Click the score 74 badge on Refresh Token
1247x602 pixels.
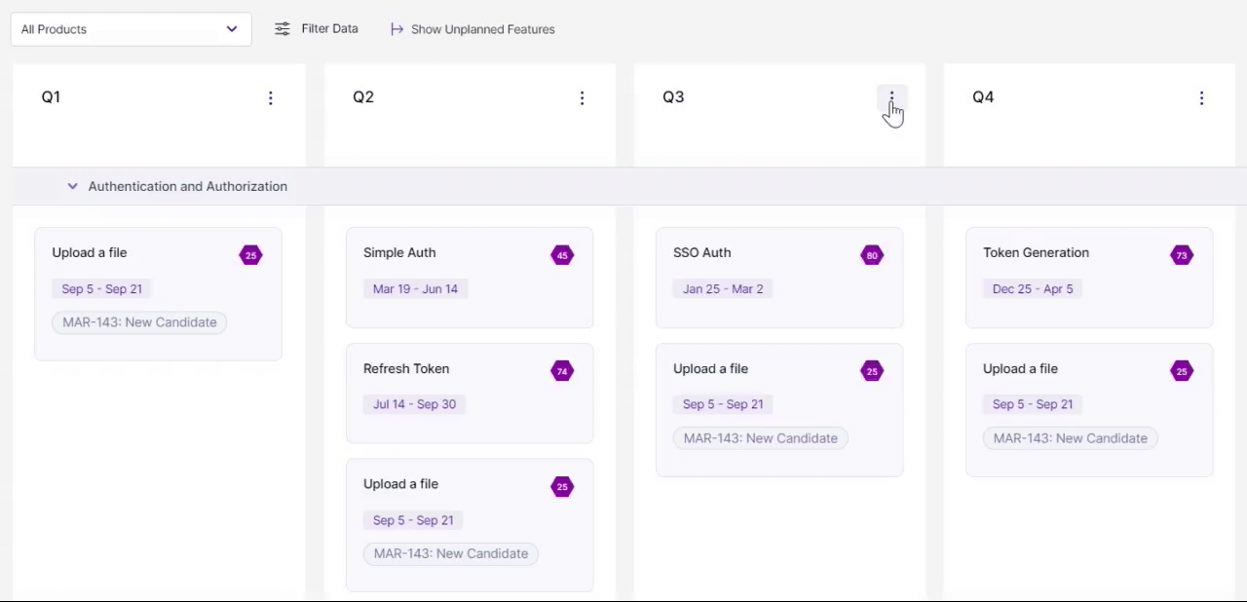pos(562,371)
